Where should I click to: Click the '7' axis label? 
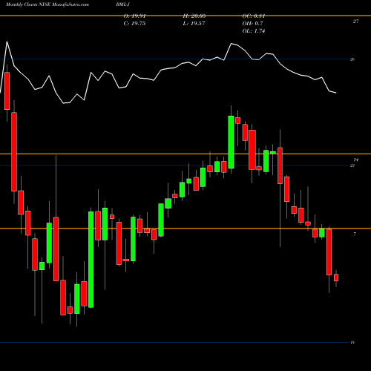(355, 234)
